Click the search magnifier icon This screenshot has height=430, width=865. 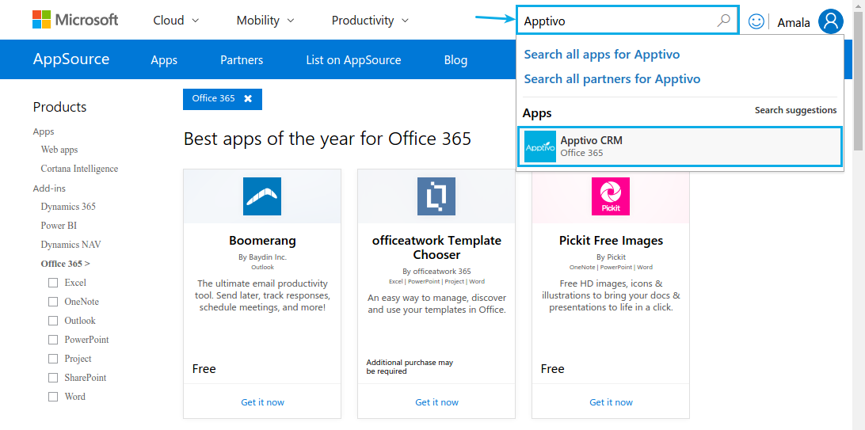click(x=723, y=21)
